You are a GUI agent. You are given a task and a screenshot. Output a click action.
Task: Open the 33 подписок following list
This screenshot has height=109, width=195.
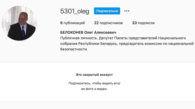click(x=143, y=23)
